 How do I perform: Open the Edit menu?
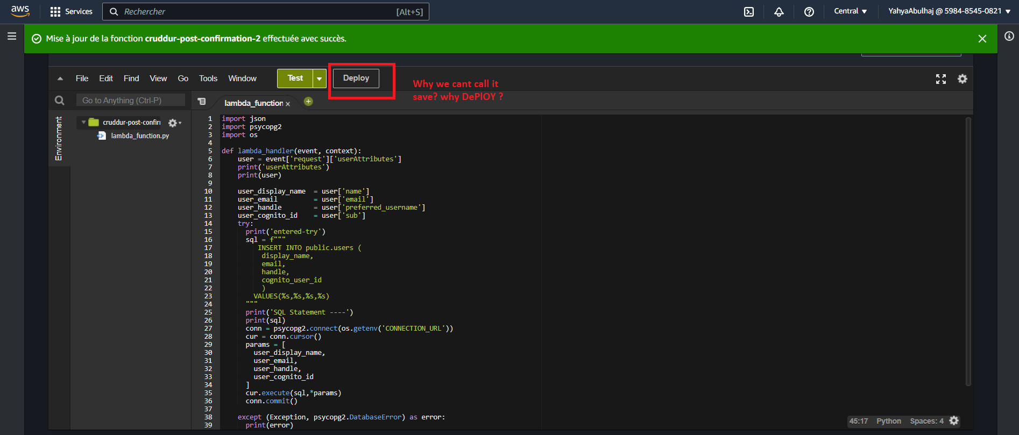[x=106, y=79]
